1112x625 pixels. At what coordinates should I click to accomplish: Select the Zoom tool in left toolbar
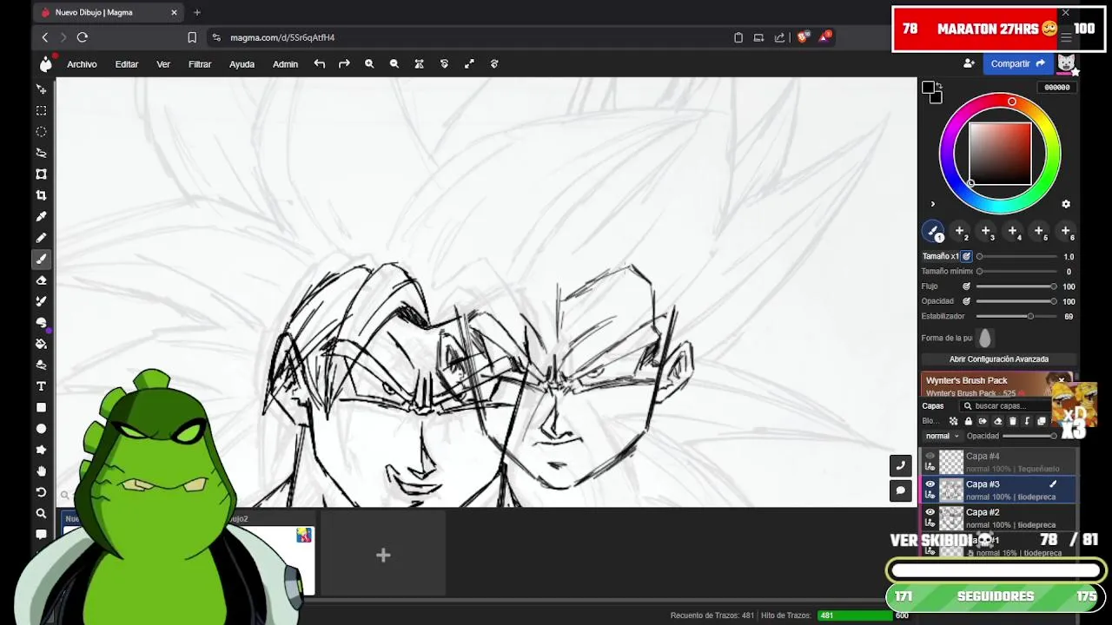pyautogui.click(x=41, y=514)
